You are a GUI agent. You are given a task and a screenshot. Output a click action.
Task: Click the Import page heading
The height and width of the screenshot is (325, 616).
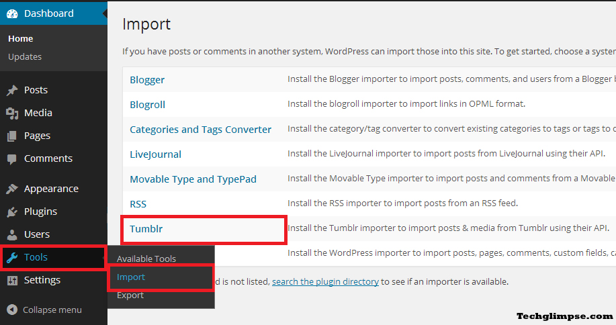coord(146,24)
